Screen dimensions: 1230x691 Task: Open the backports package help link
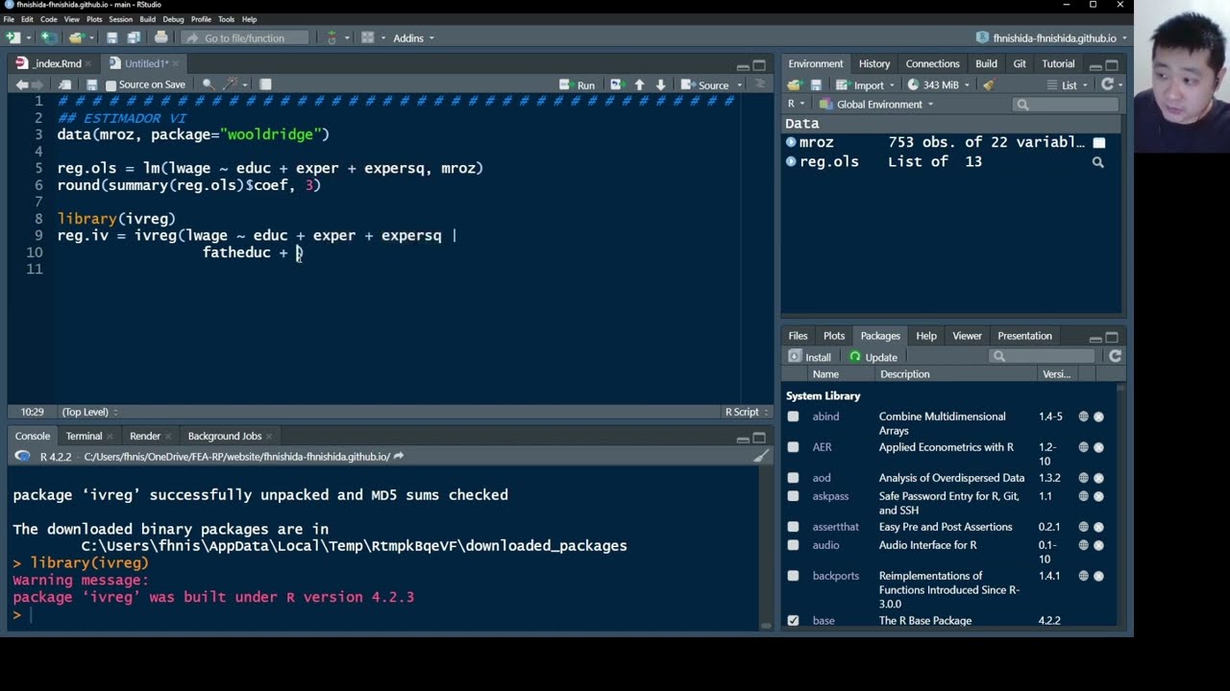point(835,576)
